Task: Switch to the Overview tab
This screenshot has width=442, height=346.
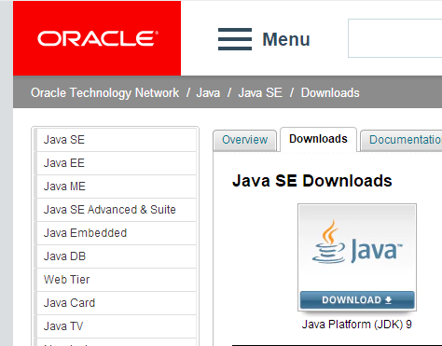Action: click(x=245, y=140)
